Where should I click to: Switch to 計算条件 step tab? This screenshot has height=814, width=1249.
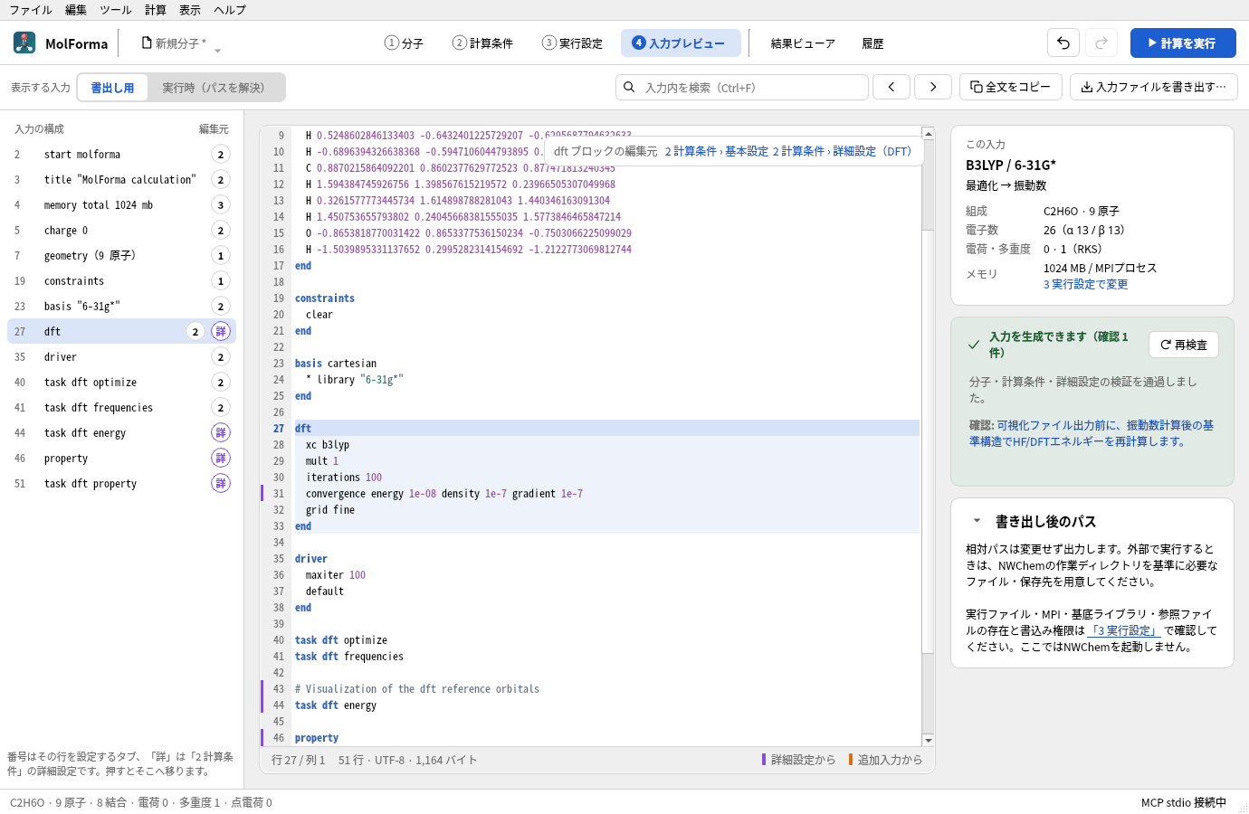[x=482, y=43]
